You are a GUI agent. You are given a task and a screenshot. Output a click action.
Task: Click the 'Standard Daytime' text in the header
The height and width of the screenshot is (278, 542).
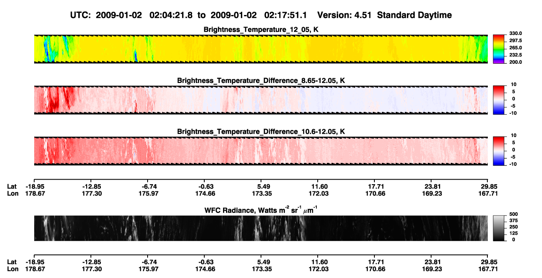click(414, 15)
